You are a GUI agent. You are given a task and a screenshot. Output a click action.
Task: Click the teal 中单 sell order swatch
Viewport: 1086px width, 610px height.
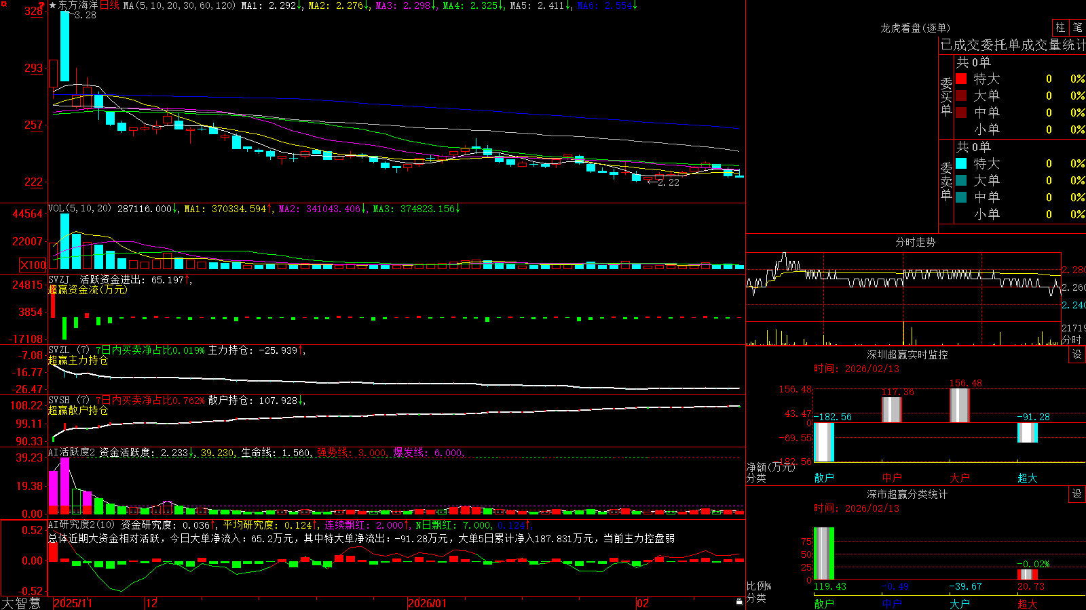click(x=961, y=197)
